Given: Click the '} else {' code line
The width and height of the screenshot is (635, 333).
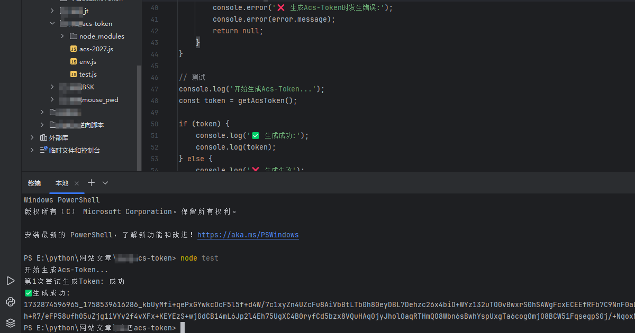Looking at the screenshot, I should [x=196, y=159].
